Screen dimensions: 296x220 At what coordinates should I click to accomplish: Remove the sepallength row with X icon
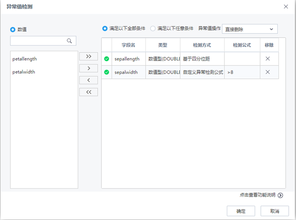click(x=268, y=59)
